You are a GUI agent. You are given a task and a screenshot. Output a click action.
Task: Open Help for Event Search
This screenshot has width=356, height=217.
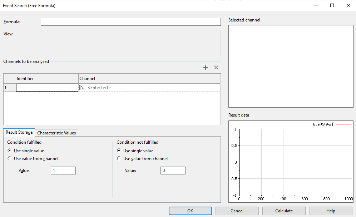coord(331,211)
